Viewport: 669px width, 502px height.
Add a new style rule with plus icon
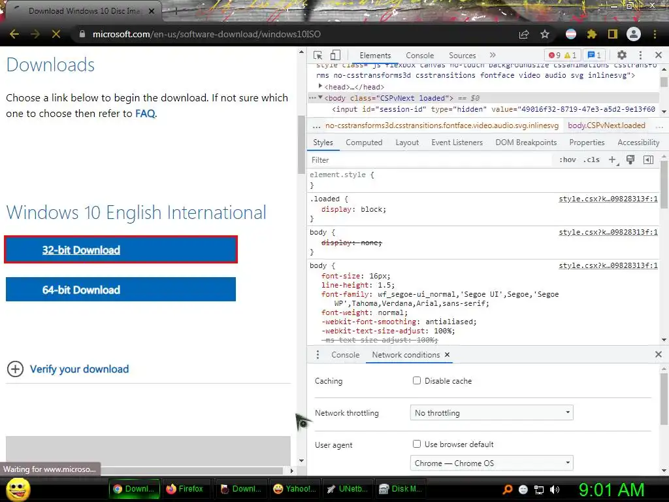coord(612,159)
